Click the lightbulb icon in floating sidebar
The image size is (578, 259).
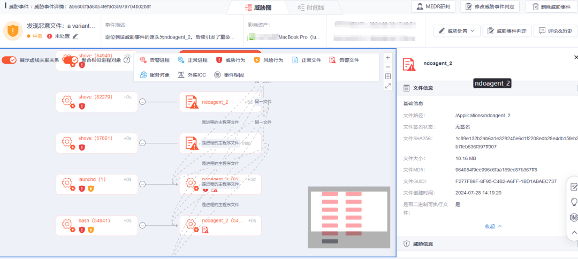(x=573, y=202)
